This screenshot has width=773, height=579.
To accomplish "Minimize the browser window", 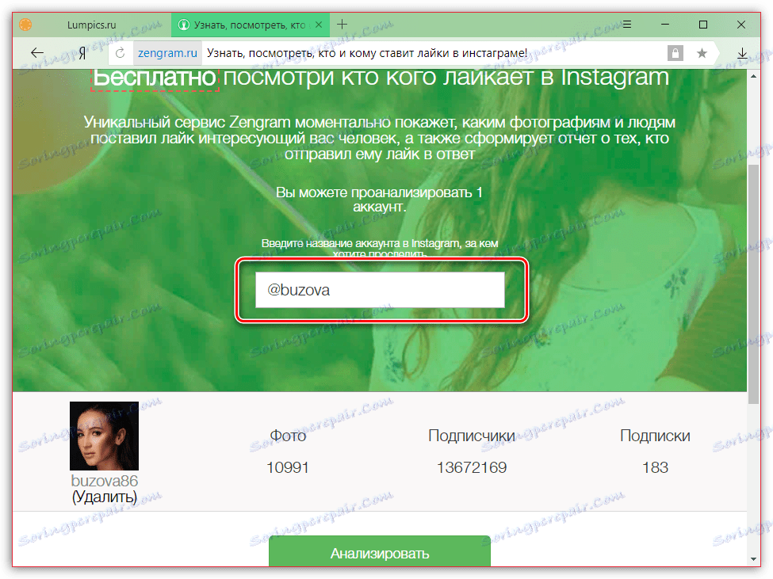I will (665, 24).
